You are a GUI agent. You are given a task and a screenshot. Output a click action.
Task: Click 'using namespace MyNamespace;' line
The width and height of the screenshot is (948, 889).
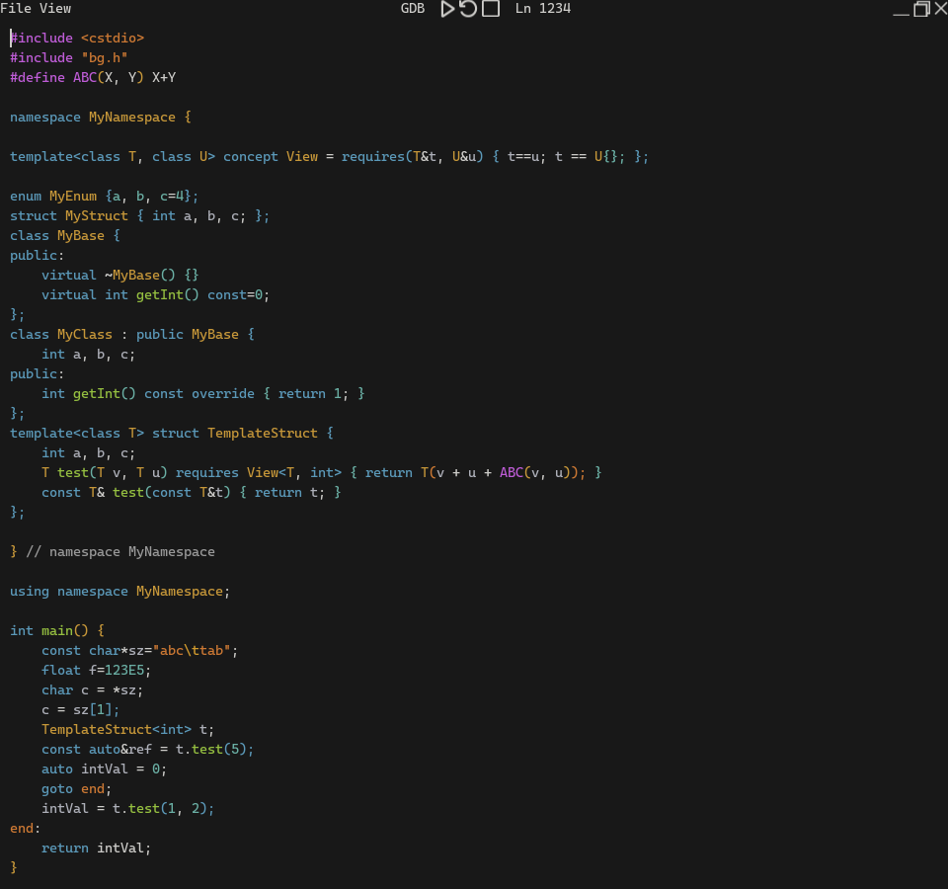click(119, 591)
